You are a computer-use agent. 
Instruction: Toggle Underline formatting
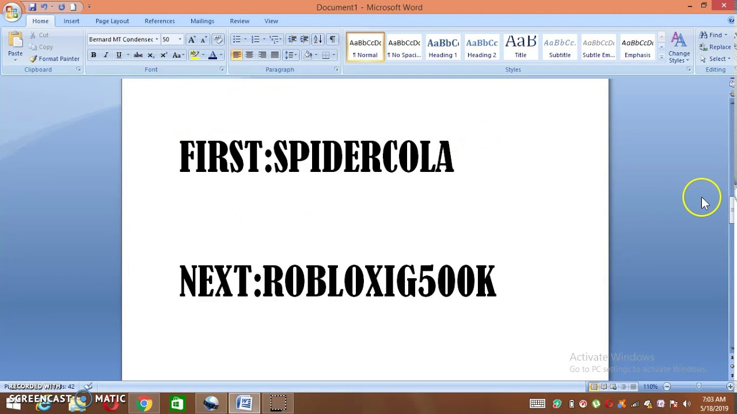119,55
